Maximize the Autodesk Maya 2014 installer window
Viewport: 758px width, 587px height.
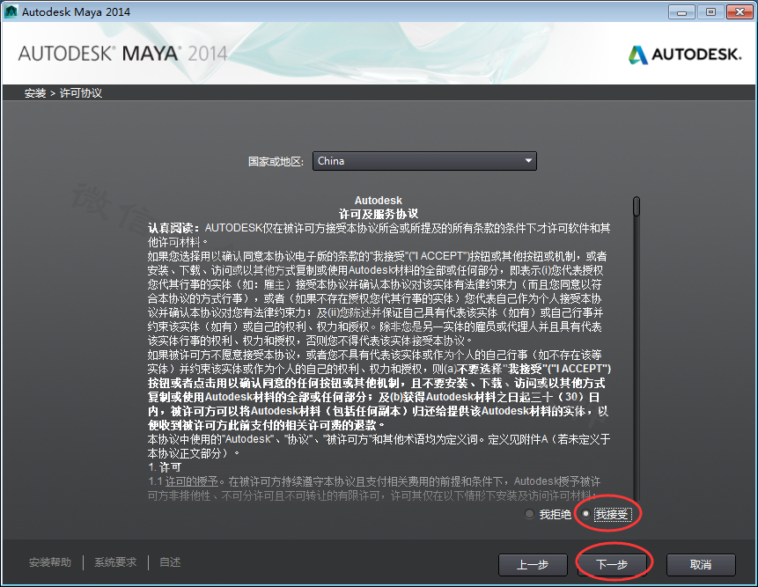tap(710, 12)
